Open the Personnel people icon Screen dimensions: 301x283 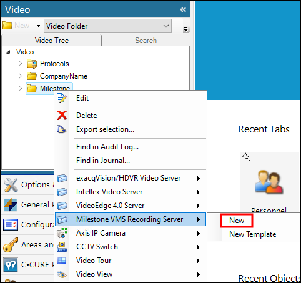(x=269, y=182)
